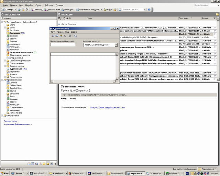Open the Отправить и получить dropdown arrow
Image resolution: width=220 pixels, height=176 pixels.
[101, 10]
